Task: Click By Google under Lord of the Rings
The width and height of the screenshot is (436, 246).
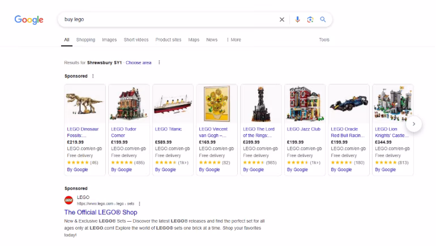Action: 253,169
